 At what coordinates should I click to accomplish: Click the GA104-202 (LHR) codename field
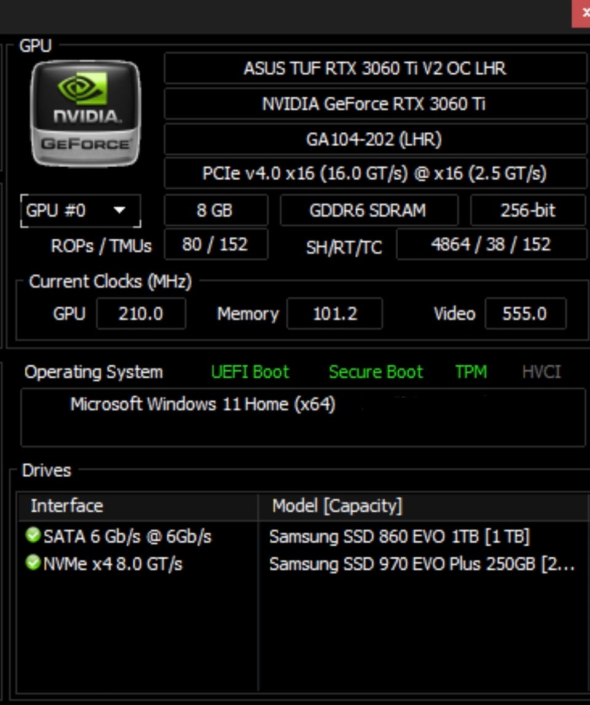[375, 140]
